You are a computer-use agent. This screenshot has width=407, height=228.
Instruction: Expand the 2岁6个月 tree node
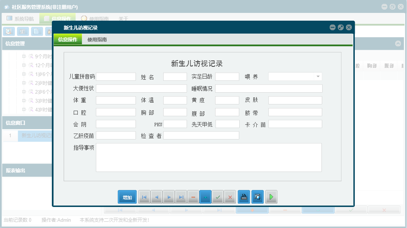pos(24,92)
